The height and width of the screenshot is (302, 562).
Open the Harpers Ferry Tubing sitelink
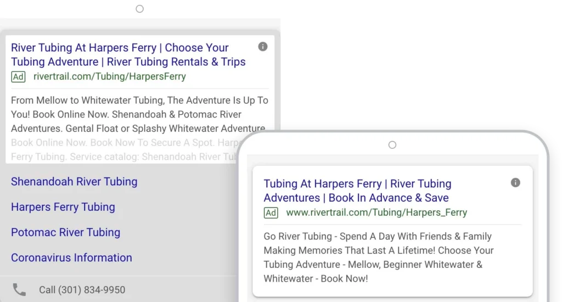63,207
